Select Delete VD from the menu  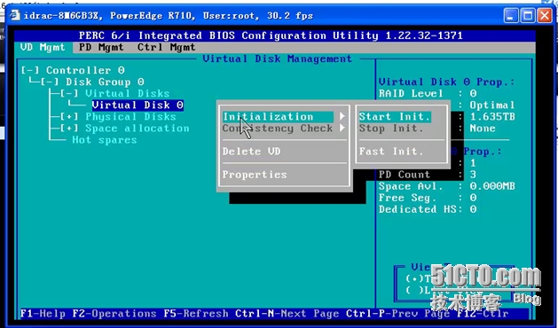pyautogui.click(x=252, y=152)
